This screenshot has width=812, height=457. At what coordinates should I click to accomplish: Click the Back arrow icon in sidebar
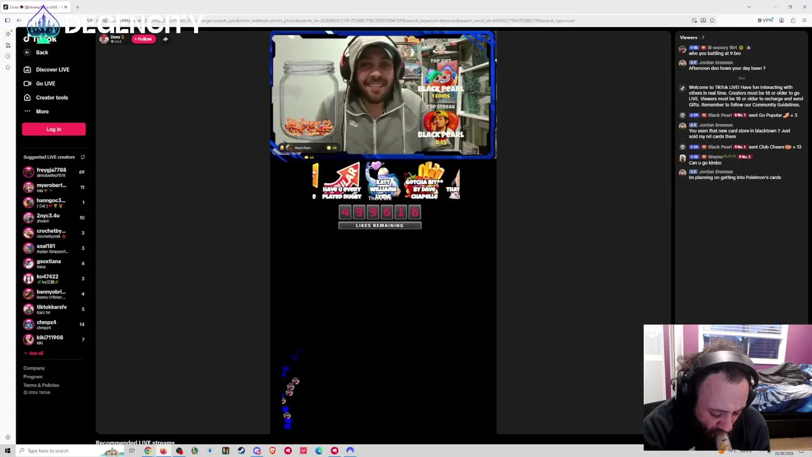tap(27, 53)
